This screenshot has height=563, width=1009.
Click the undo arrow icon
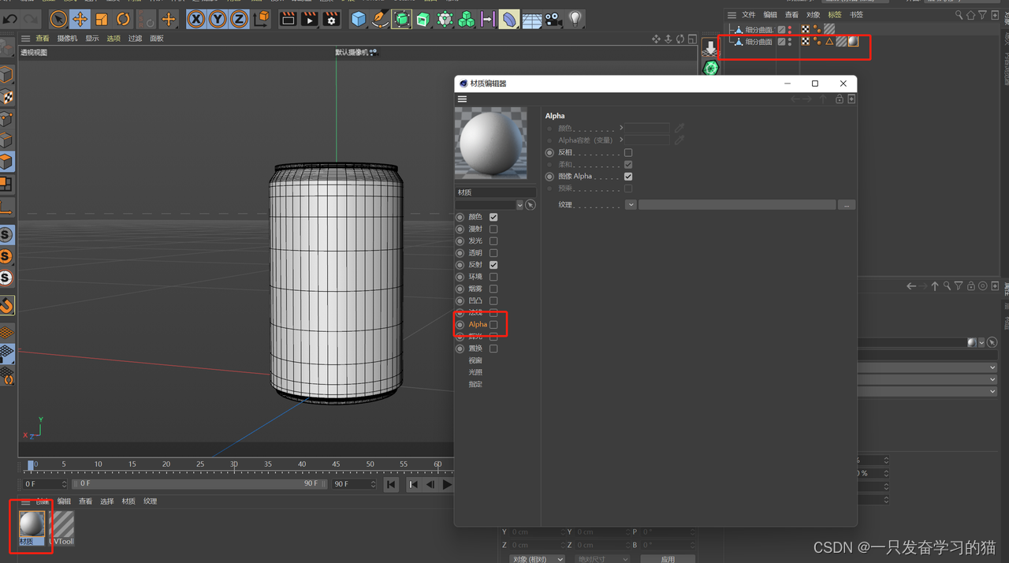(10, 19)
